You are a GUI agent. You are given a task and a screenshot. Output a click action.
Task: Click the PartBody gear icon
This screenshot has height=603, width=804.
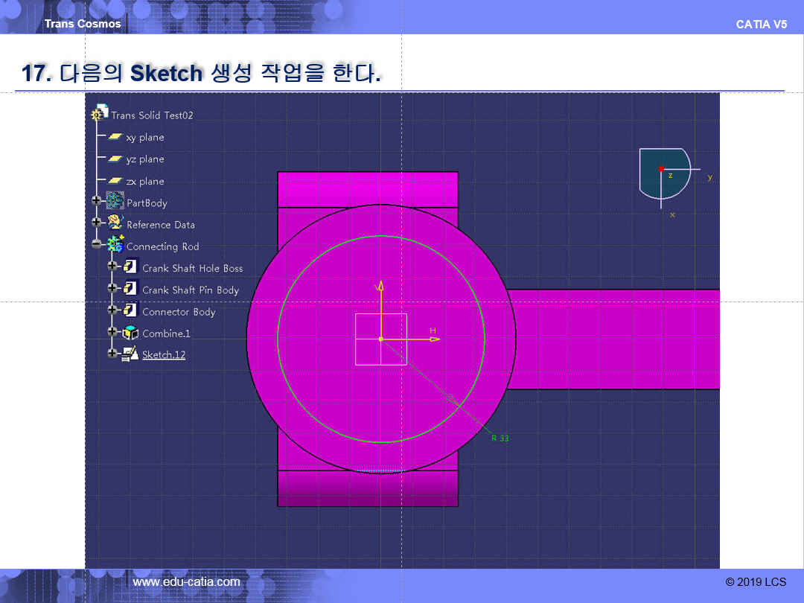pos(115,202)
